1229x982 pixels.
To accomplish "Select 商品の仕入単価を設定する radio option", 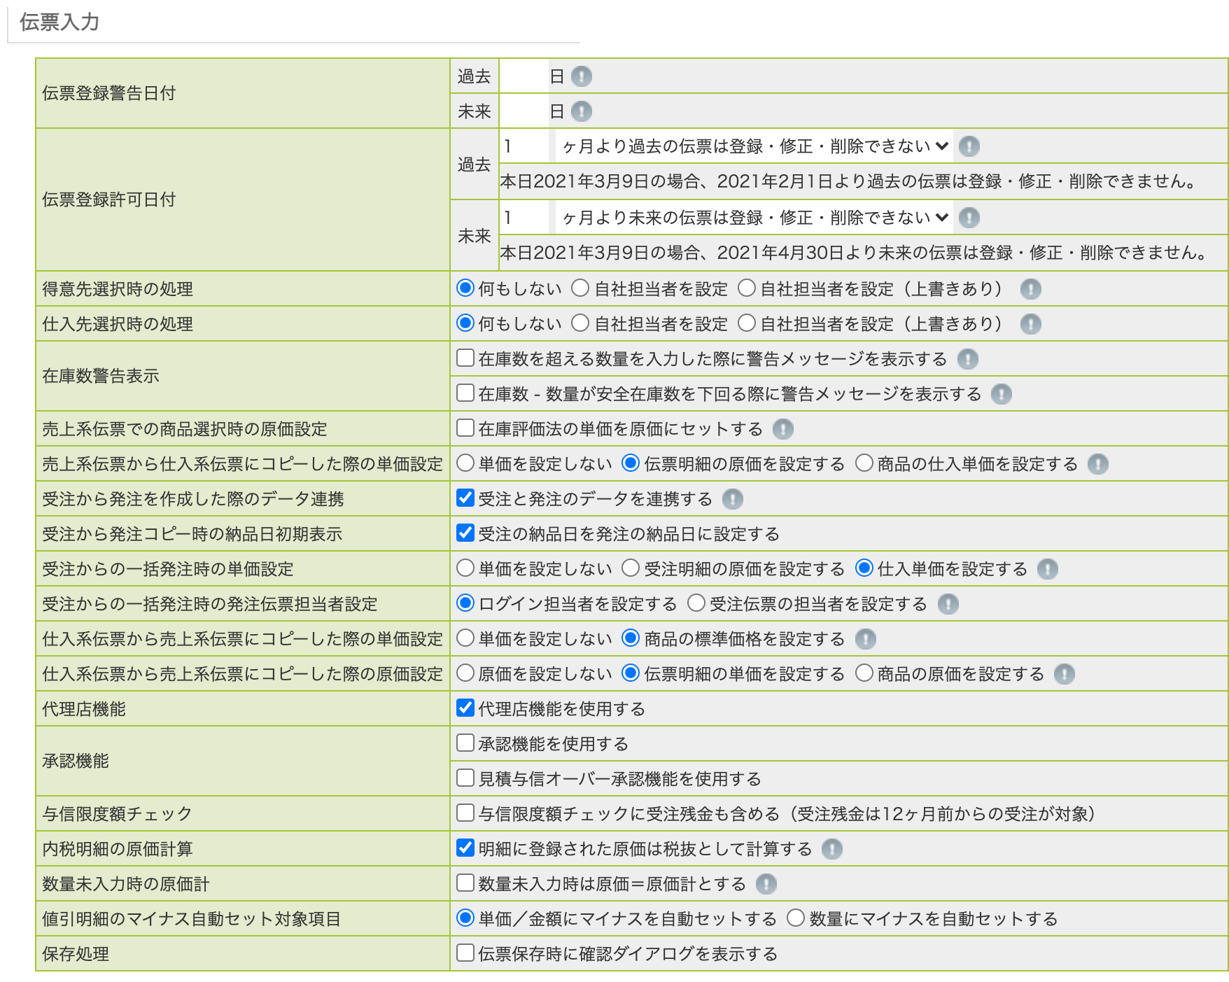I will (x=864, y=463).
